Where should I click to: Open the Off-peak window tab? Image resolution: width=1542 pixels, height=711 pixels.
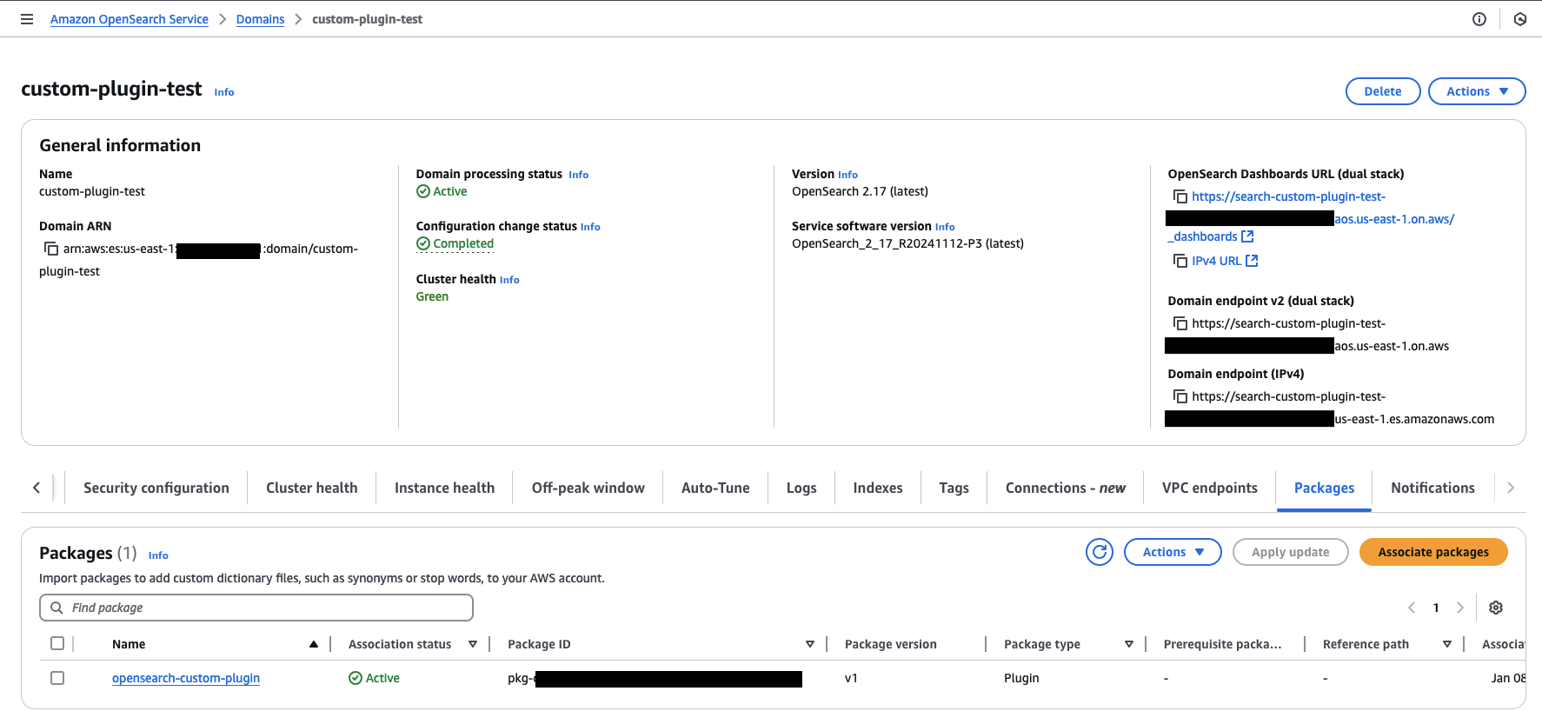tap(588, 488)
